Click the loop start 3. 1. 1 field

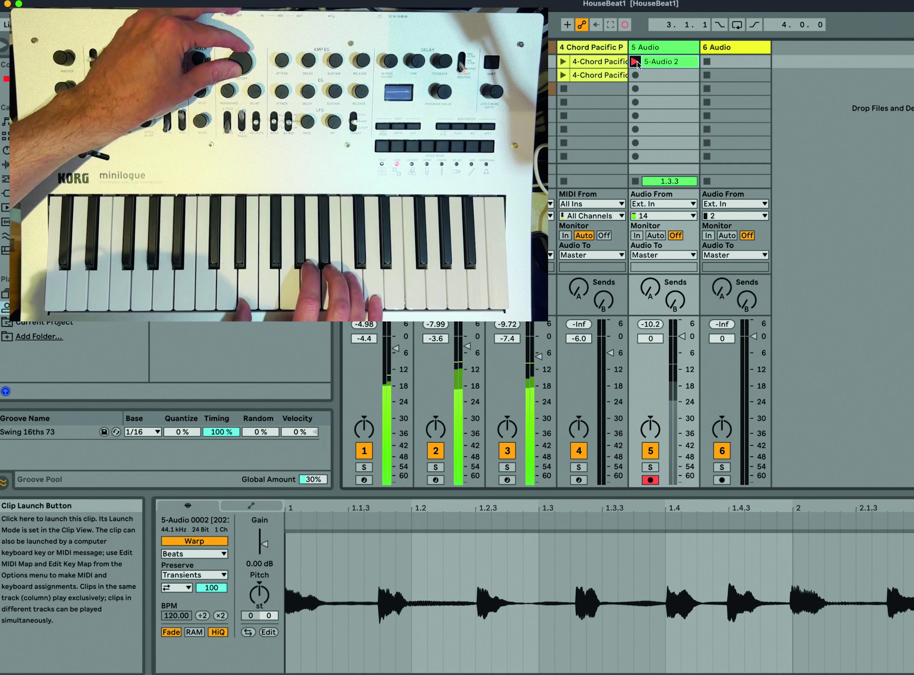680,25
